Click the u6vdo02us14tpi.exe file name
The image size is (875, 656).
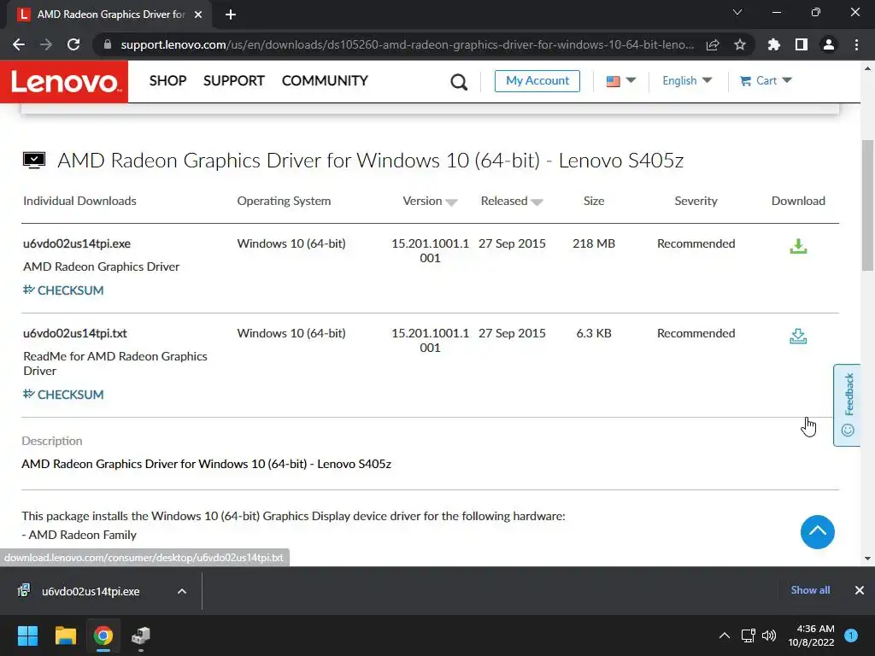[76, 243]
